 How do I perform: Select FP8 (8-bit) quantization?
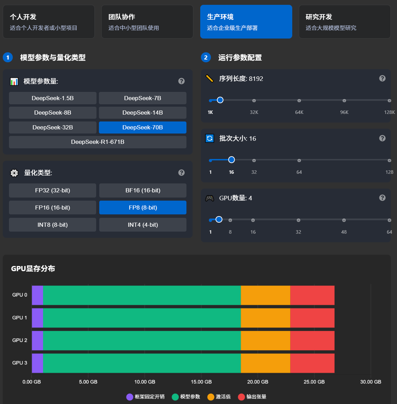[x=143, y=208]
